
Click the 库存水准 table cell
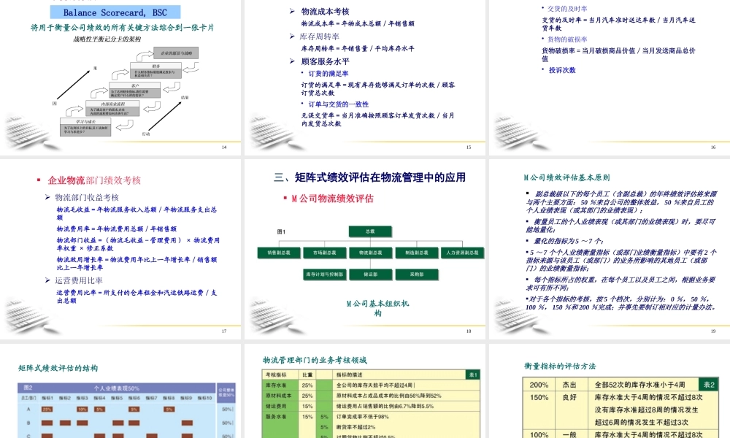pos(280,385)
